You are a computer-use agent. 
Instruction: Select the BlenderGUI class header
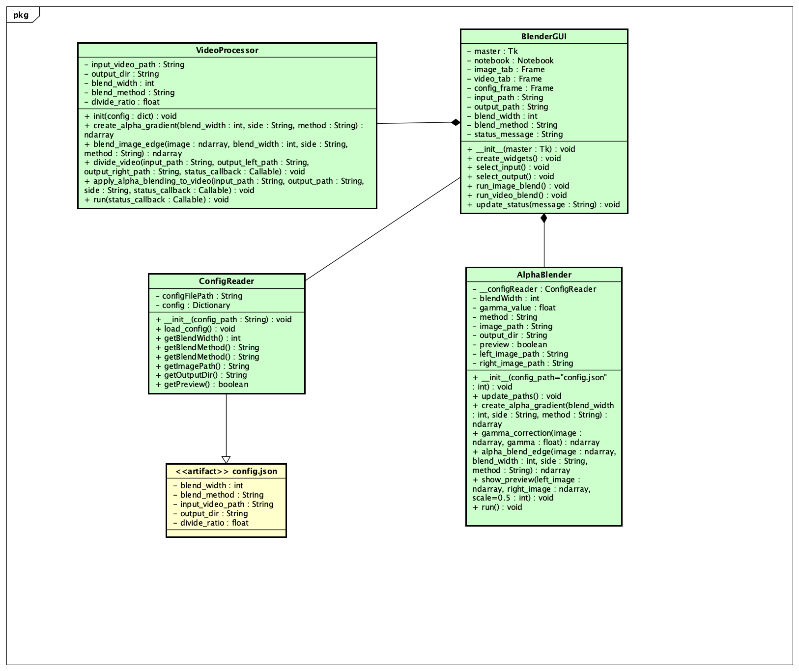[x=543, y=36]
